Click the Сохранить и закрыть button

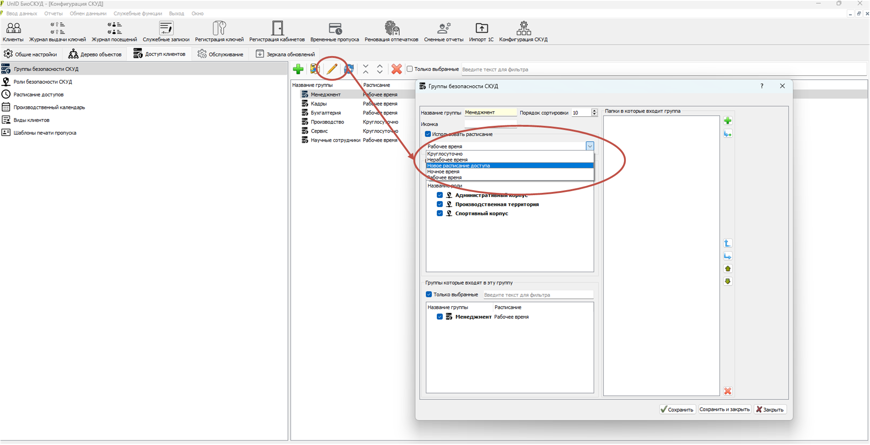[724, 409]
